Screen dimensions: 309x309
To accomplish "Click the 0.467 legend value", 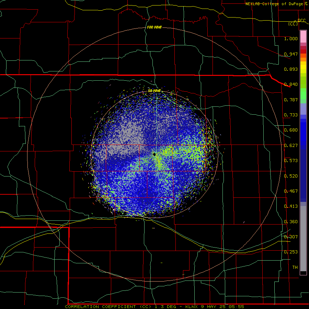I will (x=291, y=191).
